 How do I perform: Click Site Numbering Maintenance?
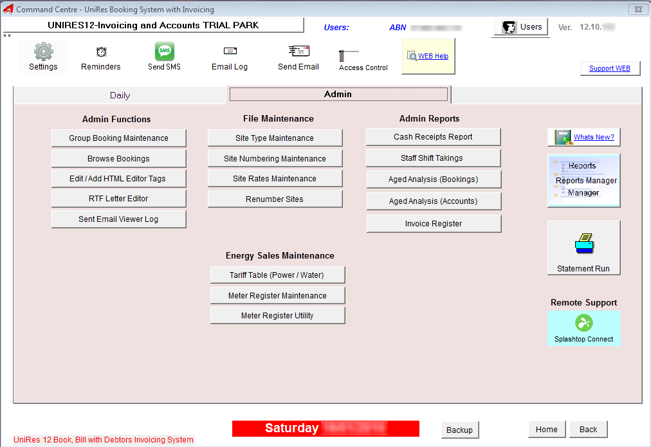coord(275,159)
